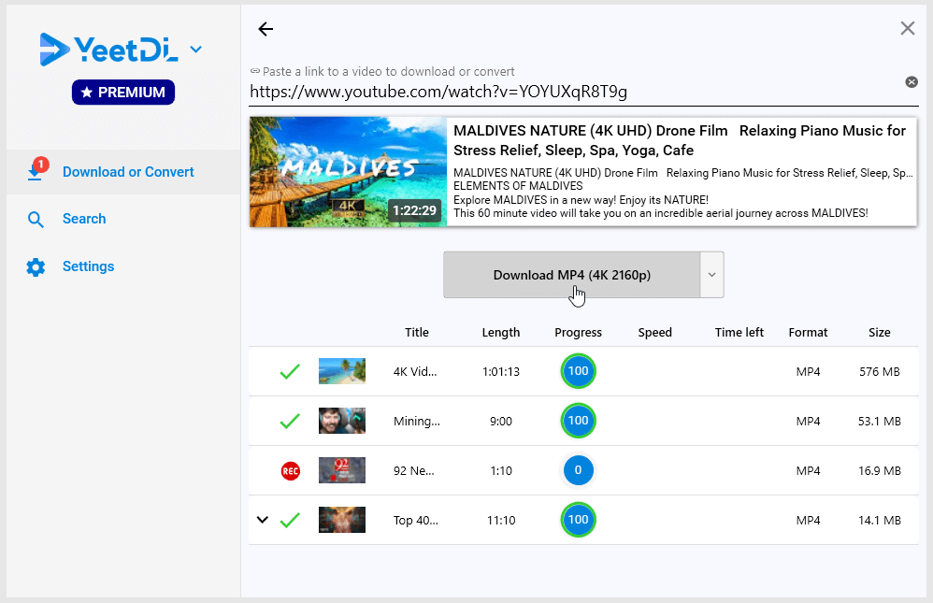The width and height of the screenshot is (933, 603).
Task: Sort by Title column header
Action: click(417, 332)
